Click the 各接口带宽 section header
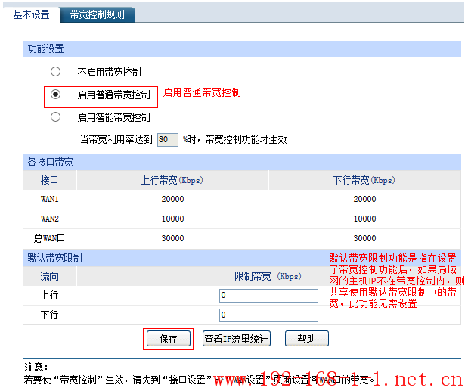 pyautogui.click(x=242, y=162)
